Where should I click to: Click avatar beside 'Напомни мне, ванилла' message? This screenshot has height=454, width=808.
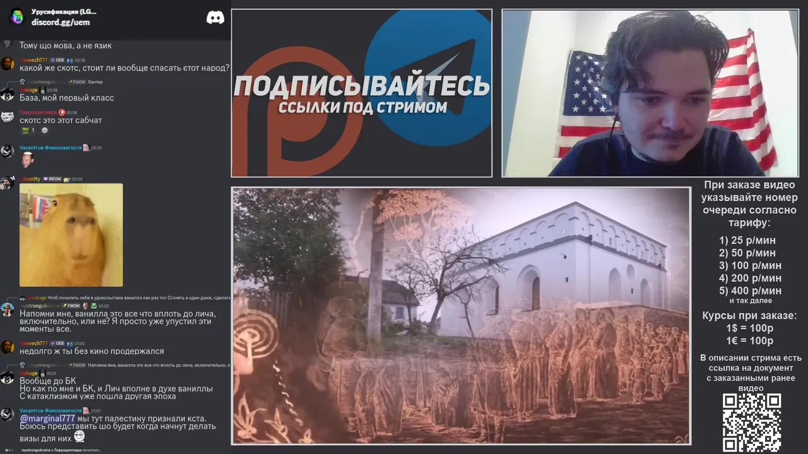coord(8,310)
